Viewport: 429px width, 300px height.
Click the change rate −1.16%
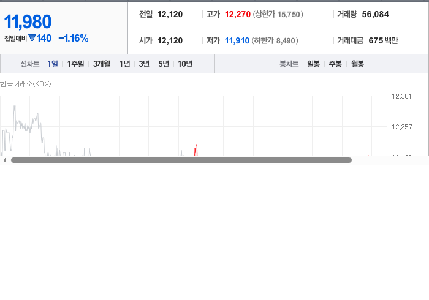pos(74,38)
